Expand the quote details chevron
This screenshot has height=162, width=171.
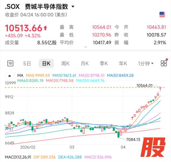click(85, 47)
